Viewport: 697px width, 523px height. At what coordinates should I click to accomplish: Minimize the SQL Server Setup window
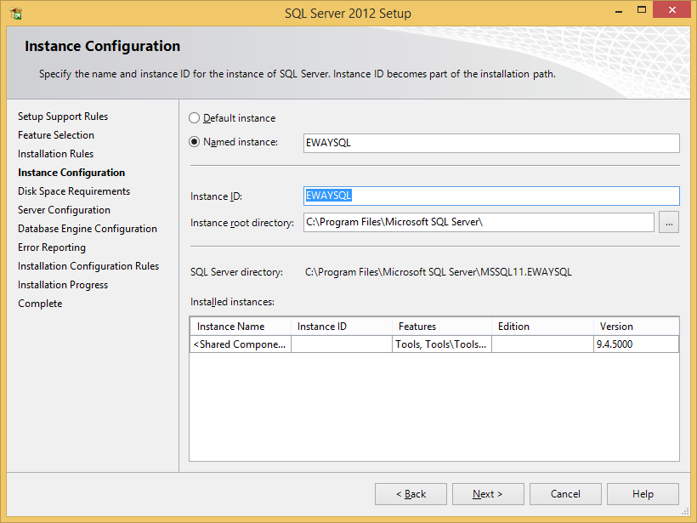click(619, 11)
